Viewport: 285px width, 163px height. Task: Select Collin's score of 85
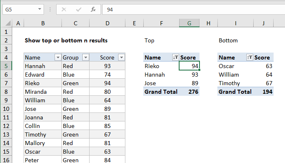pos(107,126)
